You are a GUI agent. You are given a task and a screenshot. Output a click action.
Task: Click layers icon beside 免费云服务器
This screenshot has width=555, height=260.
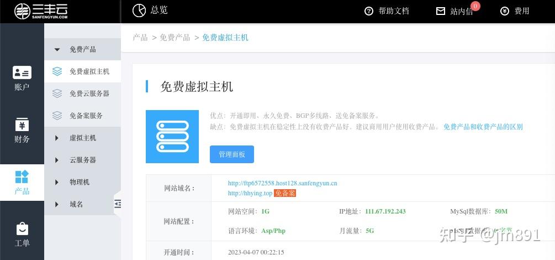[57, 93]
